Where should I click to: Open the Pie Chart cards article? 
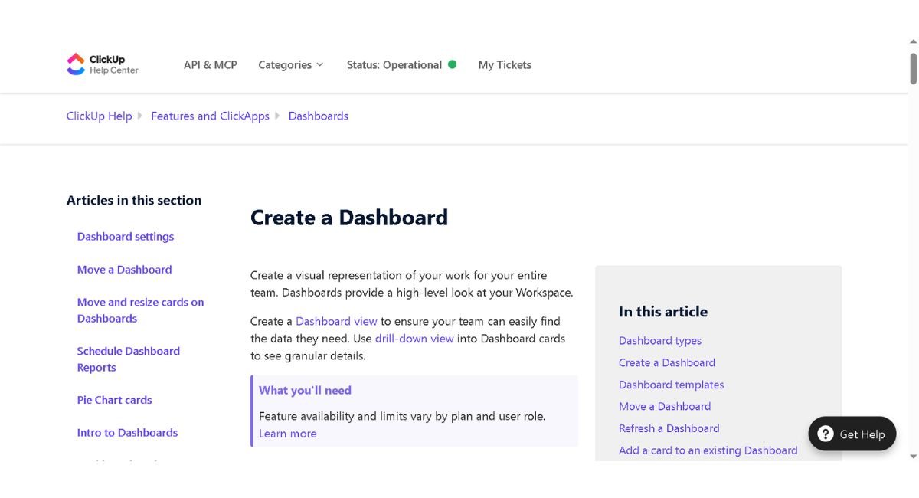[x=115, y=400]
